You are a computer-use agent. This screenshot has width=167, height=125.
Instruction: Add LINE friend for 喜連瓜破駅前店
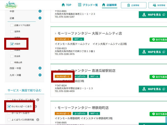[x=158, y=77]
